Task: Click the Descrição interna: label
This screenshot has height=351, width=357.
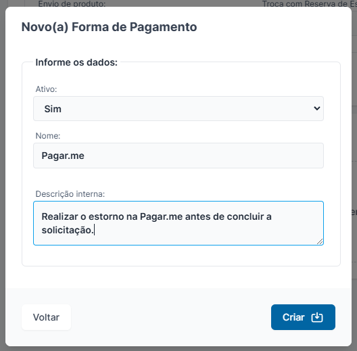Action: 70,194
